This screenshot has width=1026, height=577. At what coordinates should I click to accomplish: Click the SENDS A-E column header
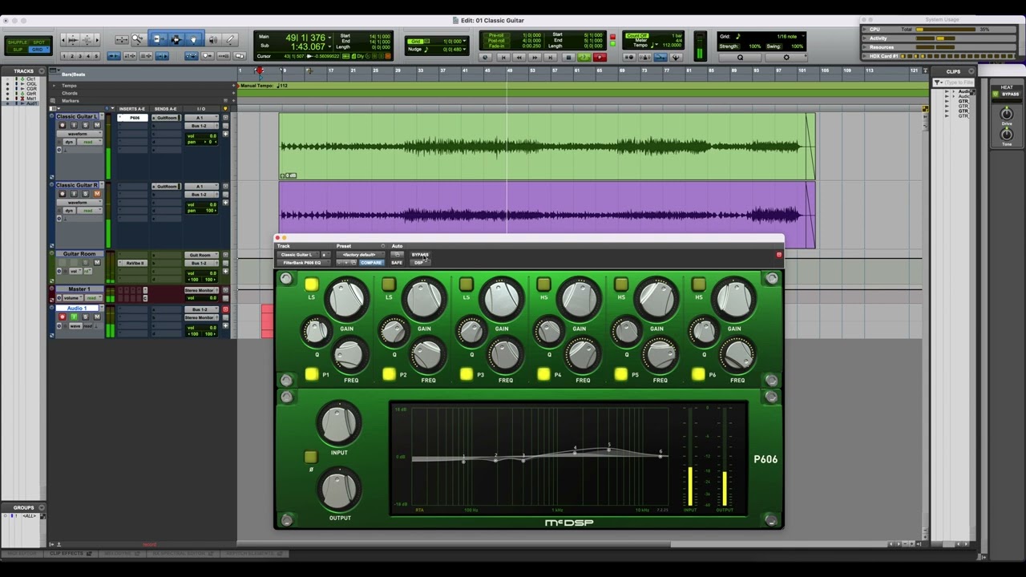coord(165,109)
